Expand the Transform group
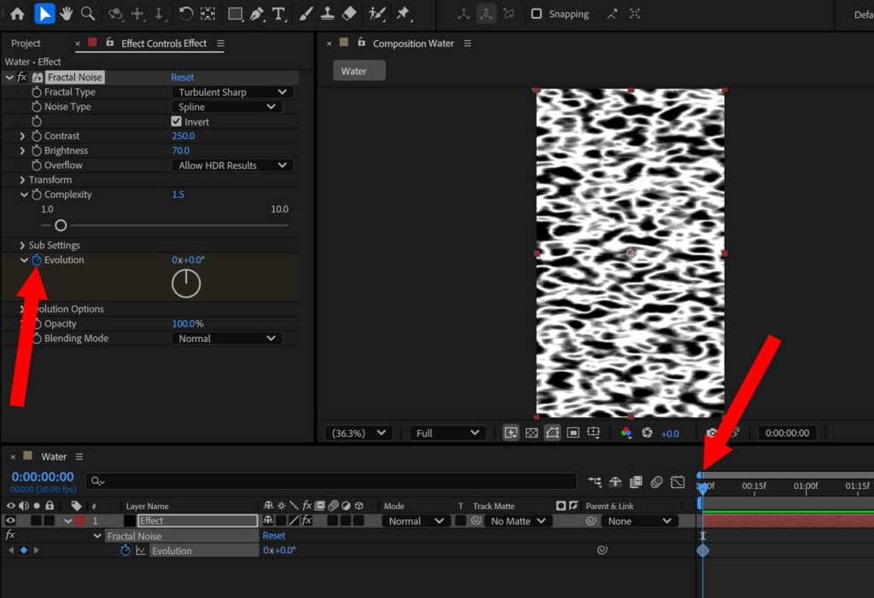Screen dimensions: 874x598 (x=22, y=180)
